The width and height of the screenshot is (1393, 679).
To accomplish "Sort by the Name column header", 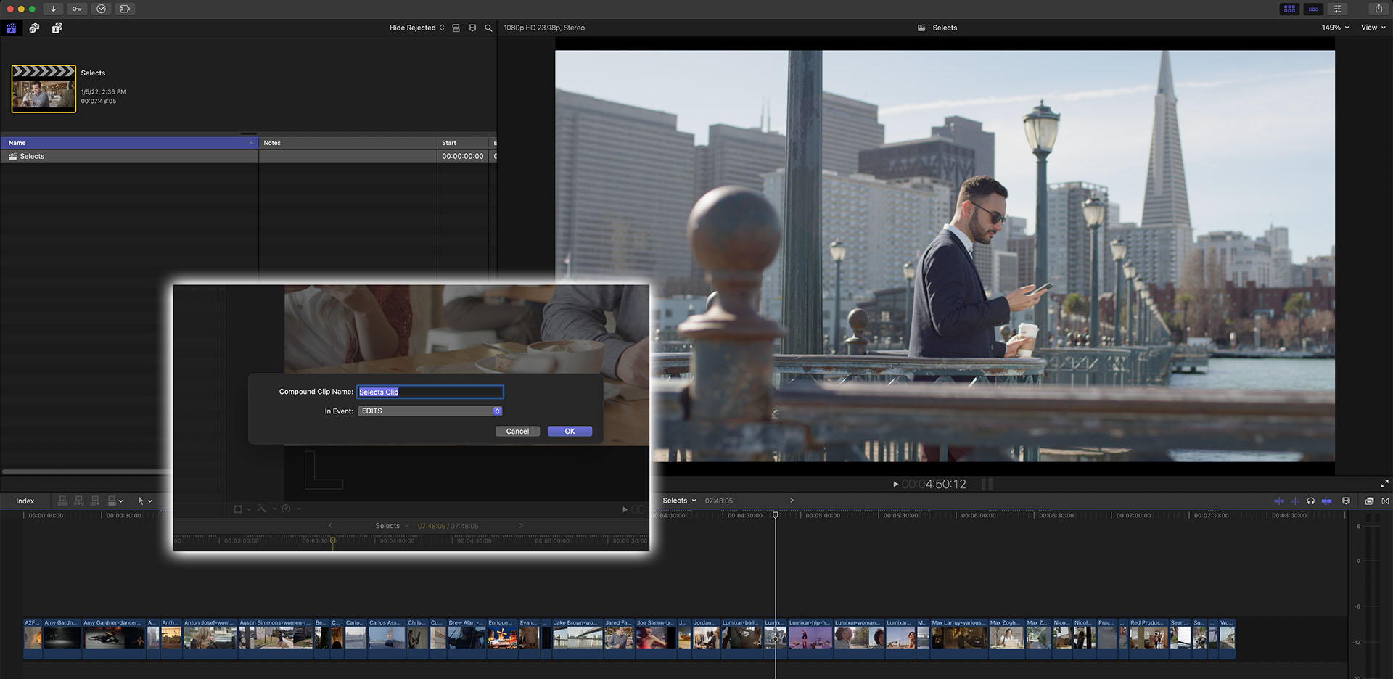I will pos(129,143).
